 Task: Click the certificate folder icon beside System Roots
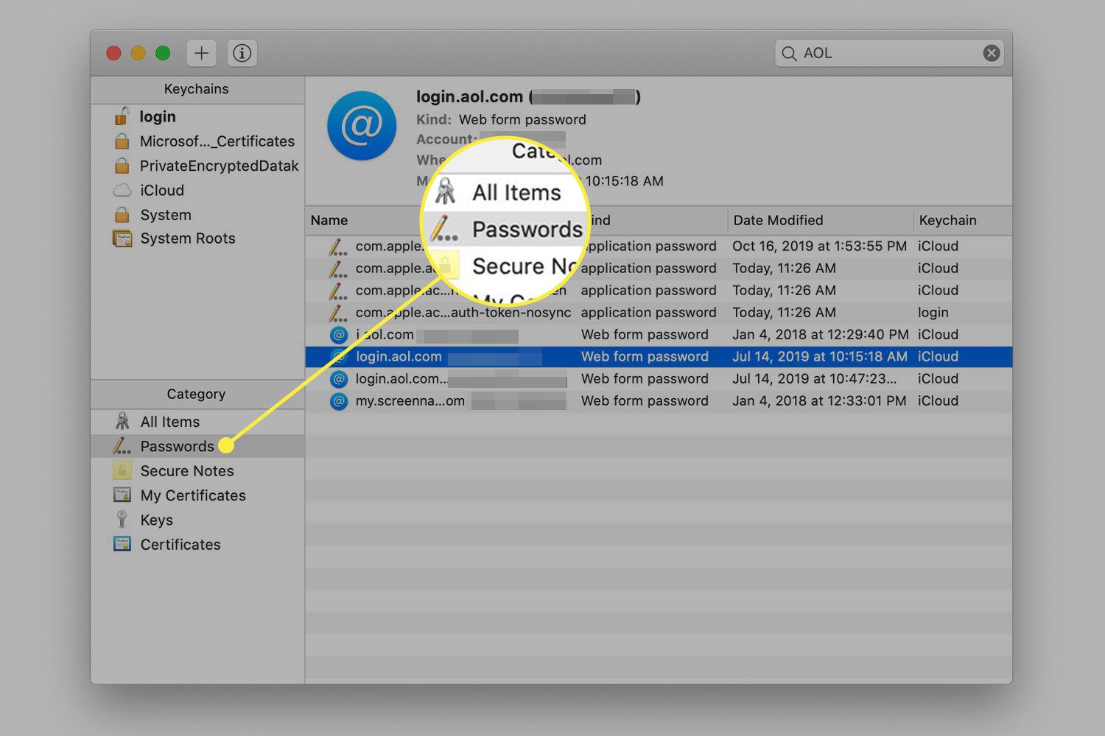122,238
